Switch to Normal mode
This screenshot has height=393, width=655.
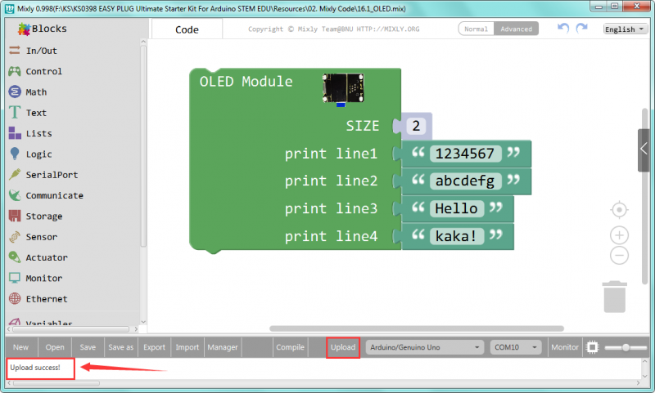pyautogui.click(x=476, y=29)
